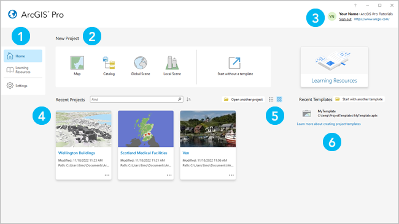The width and height of the screenshot is (399, 224).
Task: Click Open another project button
Action: pyautogui.click(x=244, y=99)
